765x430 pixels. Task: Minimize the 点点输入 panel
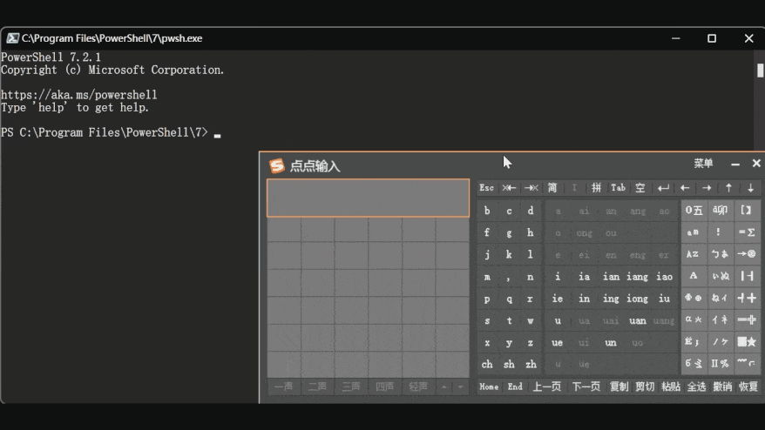(x=735, y=165)
